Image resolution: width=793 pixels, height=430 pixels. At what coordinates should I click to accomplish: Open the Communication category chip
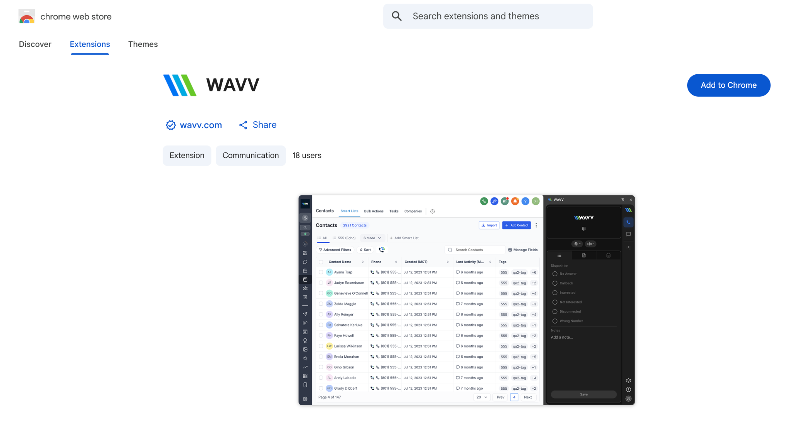pos(251,156)
